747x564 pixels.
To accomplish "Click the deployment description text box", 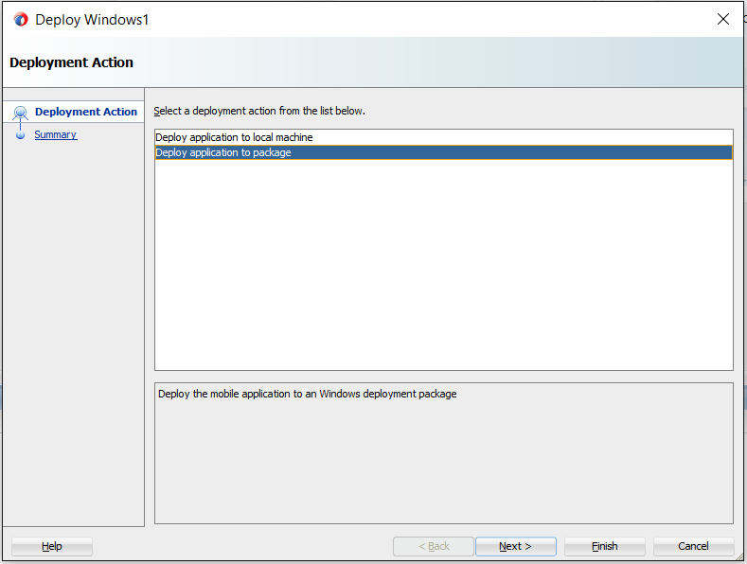I will point(443,453).
